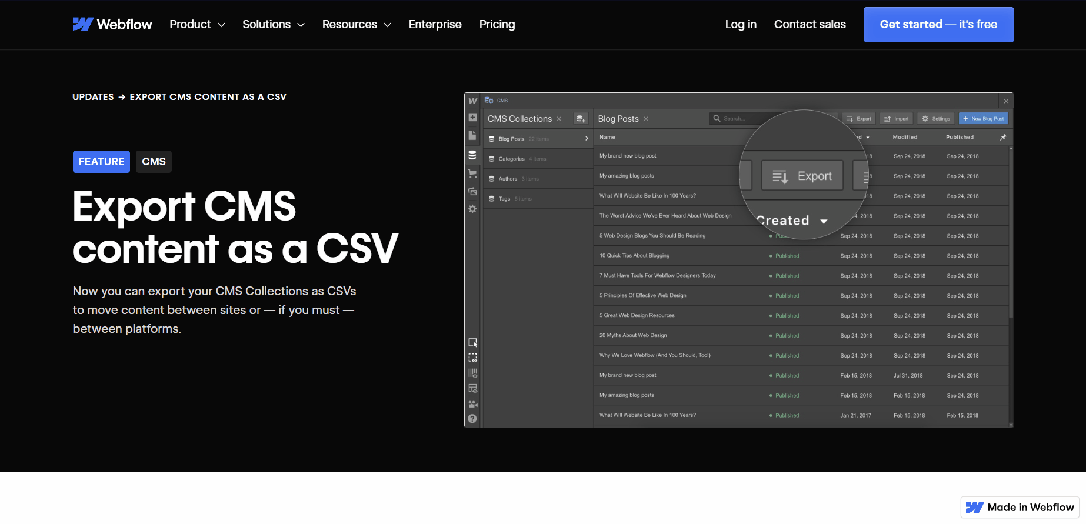Click the Webflow logo in the navbar
1086x524 pixels.
pos(112,24)
